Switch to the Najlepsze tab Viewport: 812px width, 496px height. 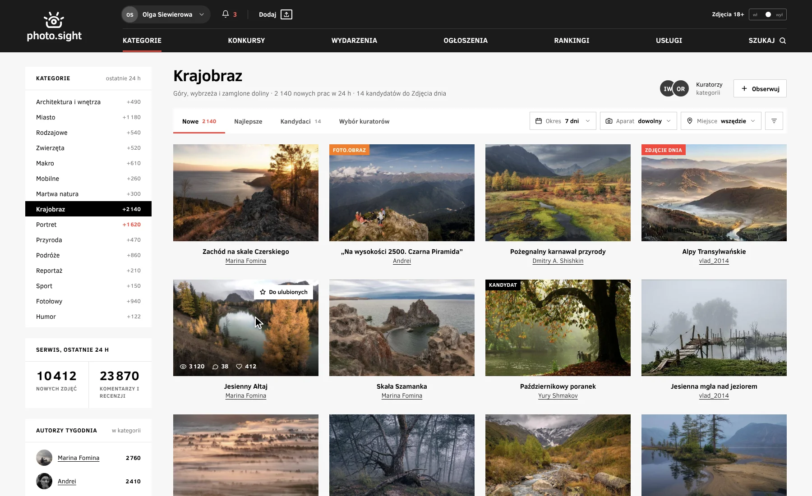[248, 121]
